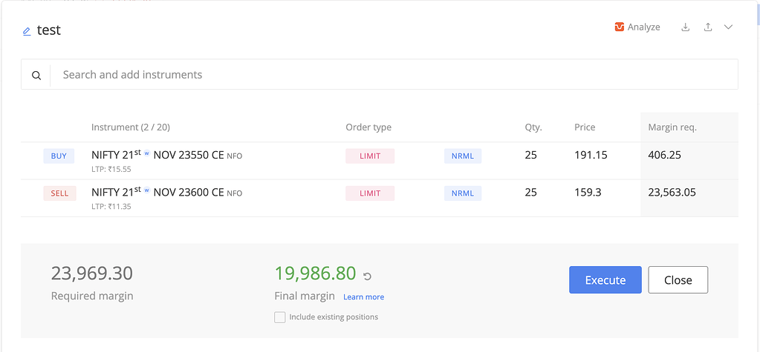Refresh the final margin calculation
Screen dimensions: 760x352
(x=368, y=276)
